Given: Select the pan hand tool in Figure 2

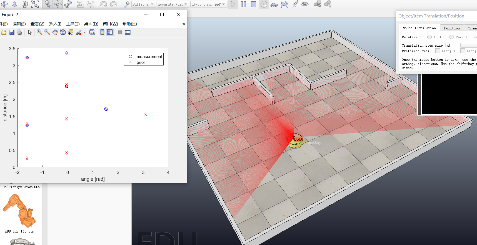Looking at the screenshot, I should point(55,32).
